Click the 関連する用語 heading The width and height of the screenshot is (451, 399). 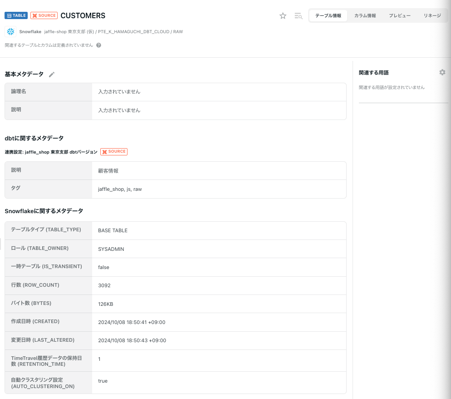(373, 73)
